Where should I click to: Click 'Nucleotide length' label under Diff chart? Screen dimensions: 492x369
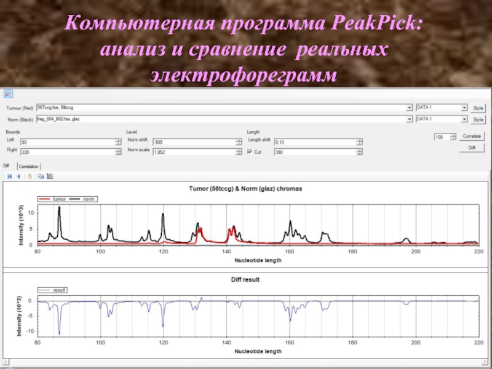point(258,351)
